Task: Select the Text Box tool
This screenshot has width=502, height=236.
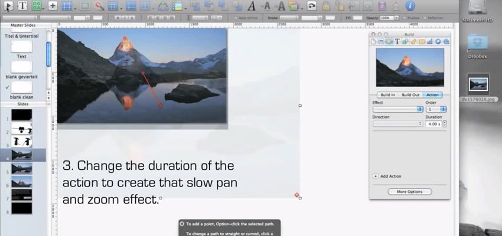Action: pyautogui.click(x=22, y=5)
